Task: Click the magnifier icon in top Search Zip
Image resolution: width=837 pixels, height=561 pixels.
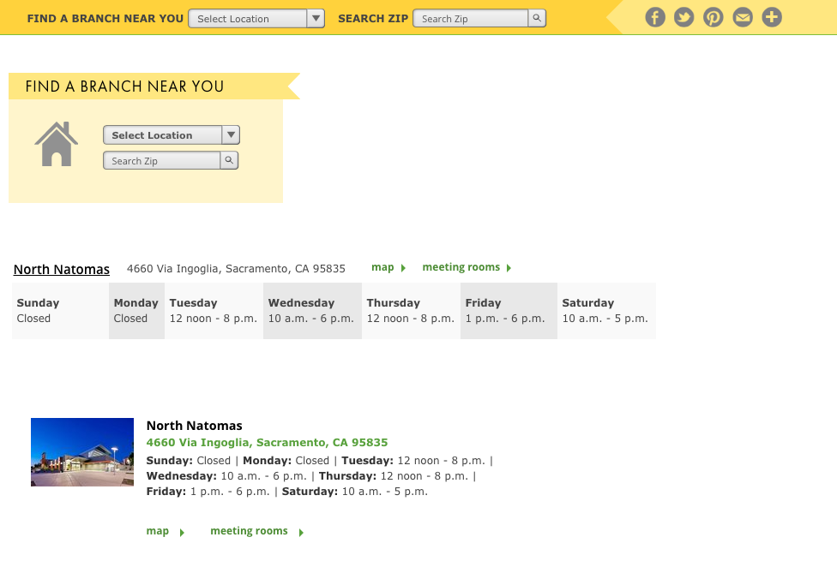Action: [537, 18]
